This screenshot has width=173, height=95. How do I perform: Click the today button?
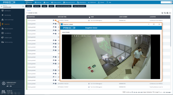point(44,6)
